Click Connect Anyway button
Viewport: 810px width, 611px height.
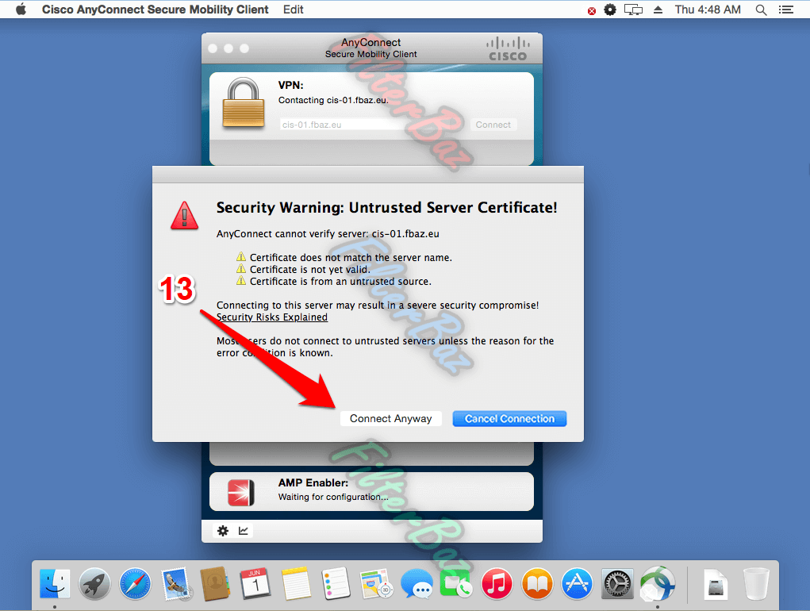[x=390, y=419]
